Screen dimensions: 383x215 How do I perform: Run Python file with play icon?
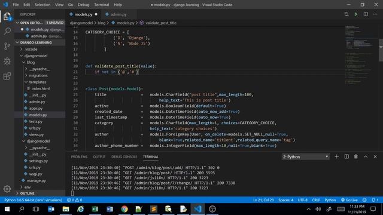(x=356, y=14)
